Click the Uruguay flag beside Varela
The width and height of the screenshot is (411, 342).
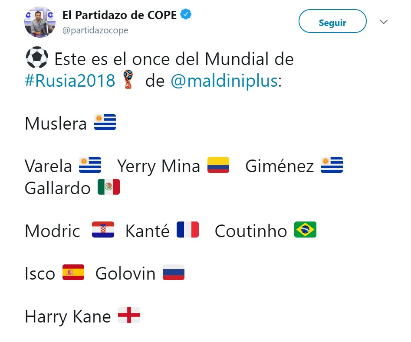pos(90,165)
